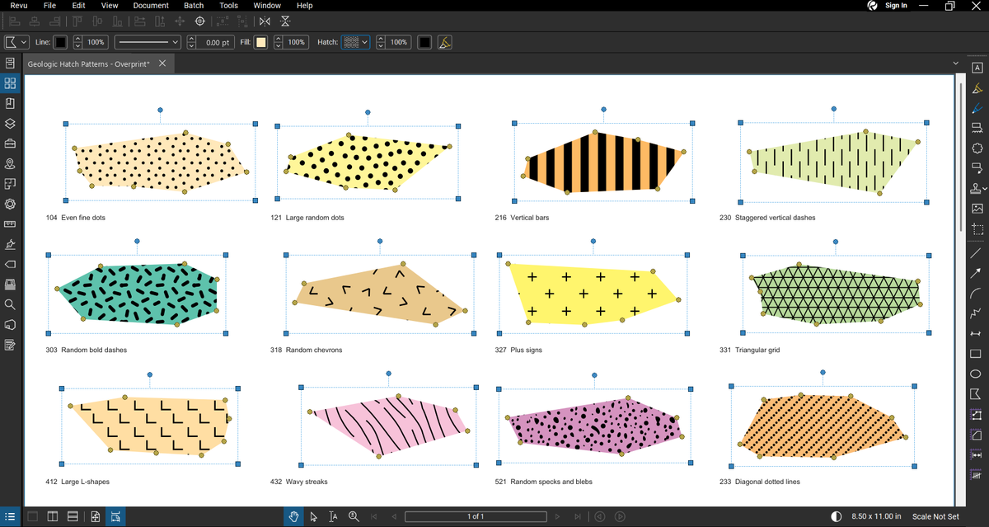Screen dimensions: 989x527
Task: Click the page number field showing 1 of 1
Action: [476, 516]
